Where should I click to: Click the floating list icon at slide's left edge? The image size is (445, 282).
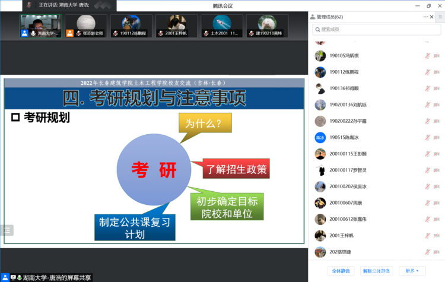point(7,230)
